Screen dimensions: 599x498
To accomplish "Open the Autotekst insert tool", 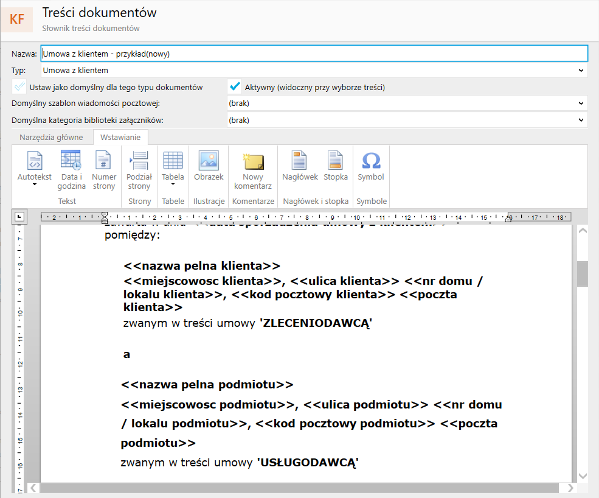I will click(35, 166).
